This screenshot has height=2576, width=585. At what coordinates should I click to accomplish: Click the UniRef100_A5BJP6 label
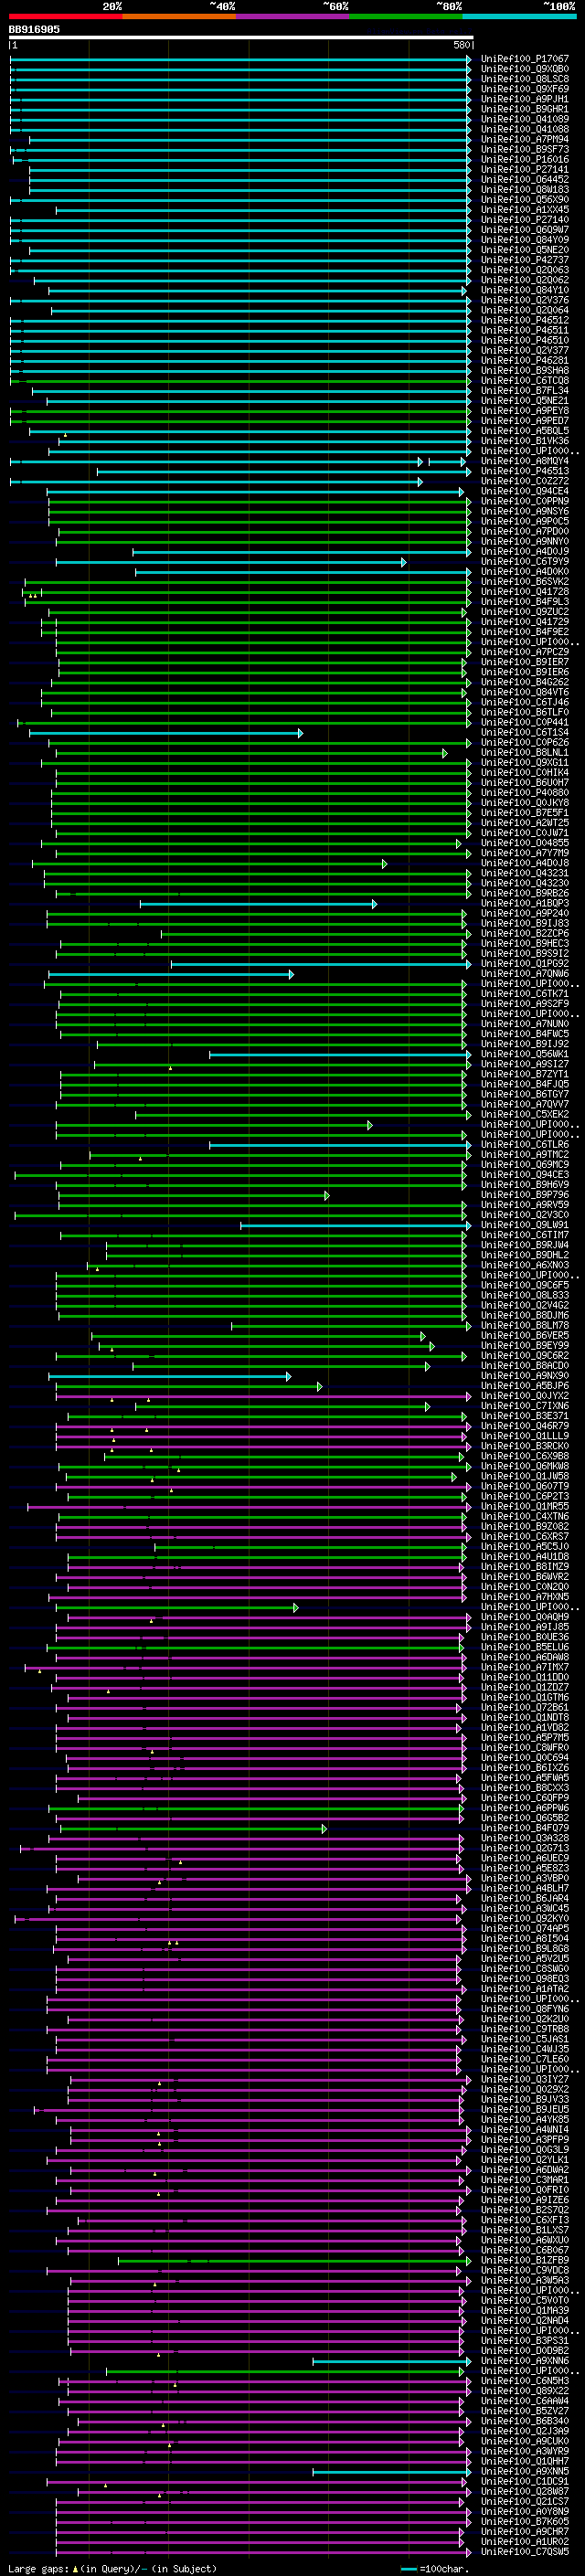(524, 1386)
